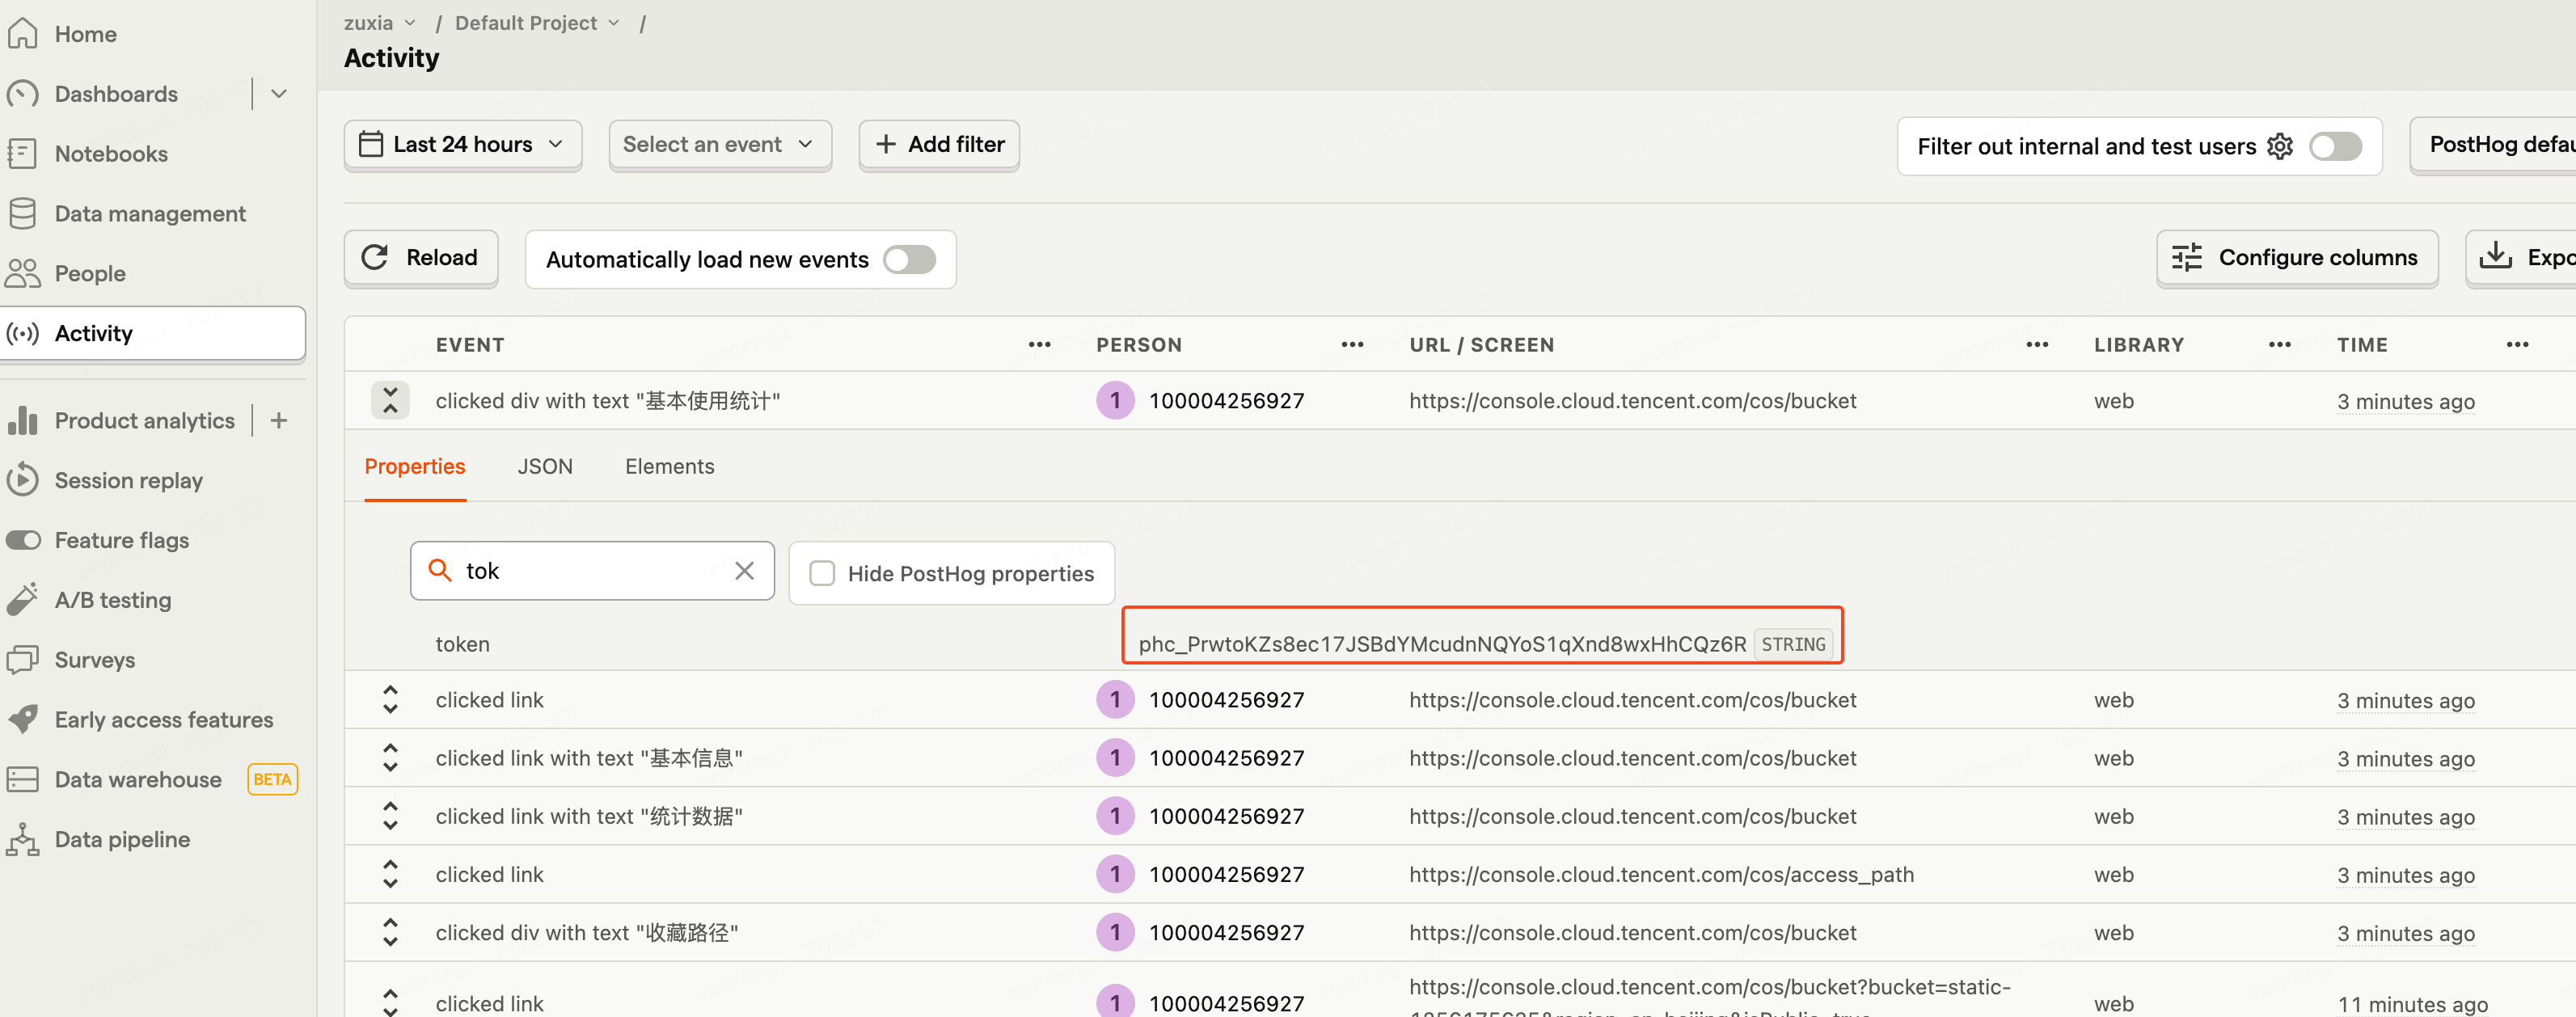Click the Configure columns button
This screenshot has height=1017, width=2576.
coord(2296,258)
